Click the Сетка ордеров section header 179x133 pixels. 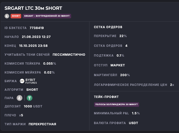coord(108,27)
